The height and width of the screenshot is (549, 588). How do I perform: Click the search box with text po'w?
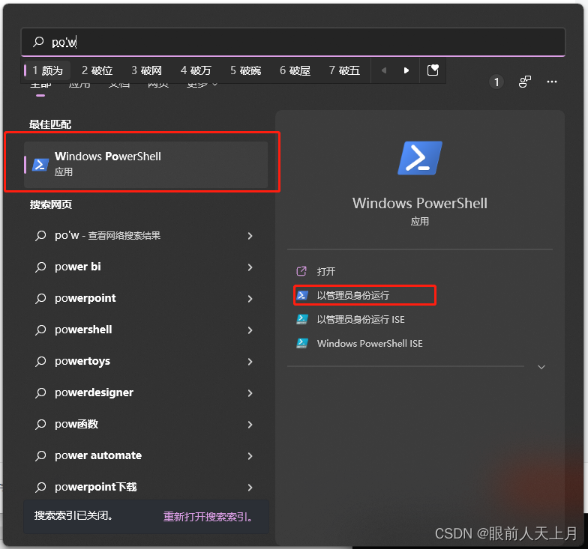(292, 42)
